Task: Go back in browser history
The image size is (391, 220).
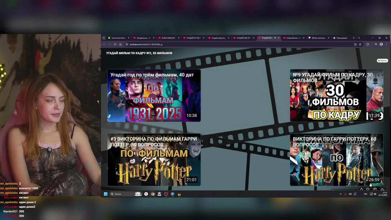Action: point(104,44)
